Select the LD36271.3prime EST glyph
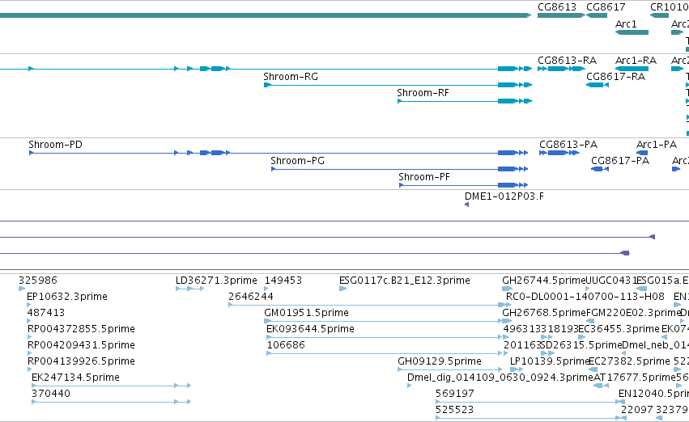Viewport: 689px width, 422px height. [189, 289]
